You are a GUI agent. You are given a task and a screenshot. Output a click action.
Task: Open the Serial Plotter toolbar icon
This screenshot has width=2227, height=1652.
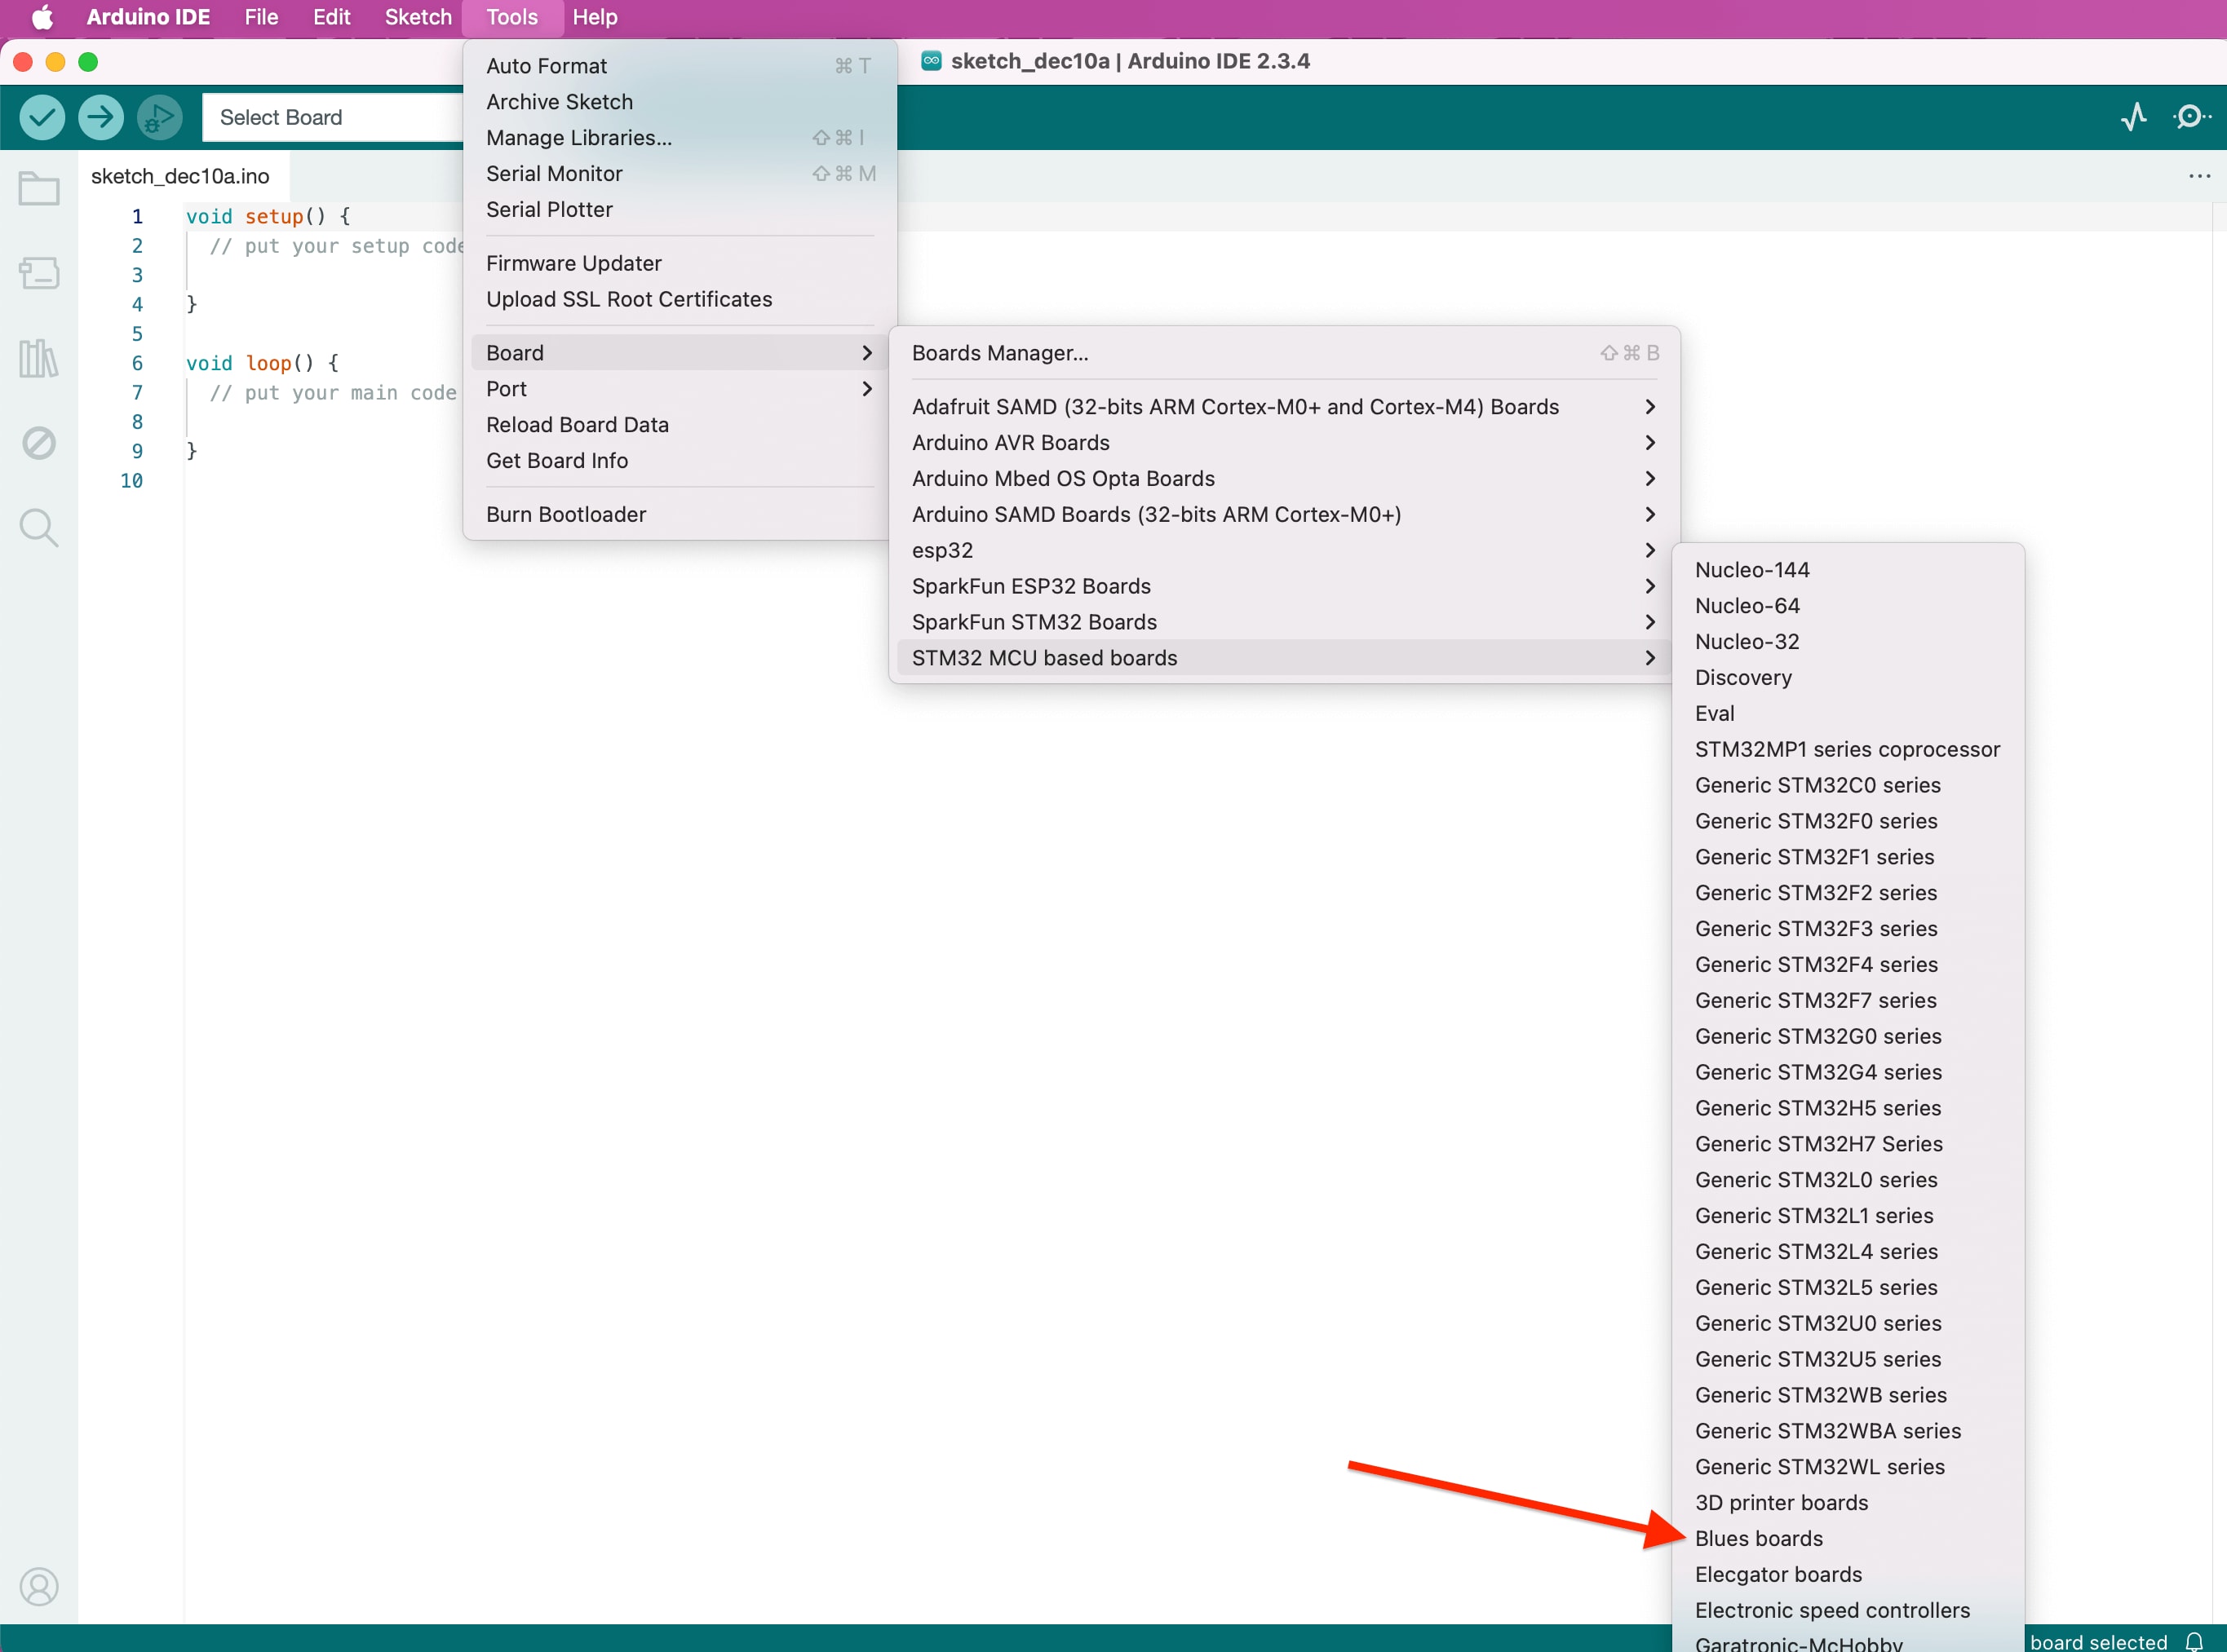click(x=2133, y=117)
